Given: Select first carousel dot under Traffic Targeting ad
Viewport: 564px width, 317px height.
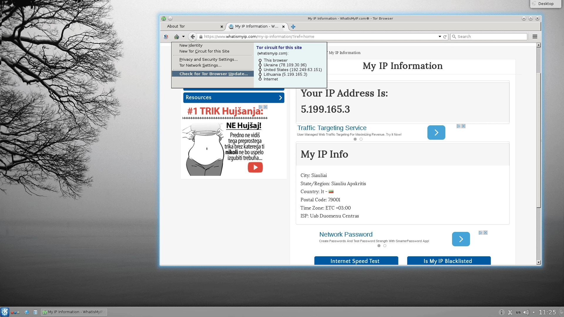Looking at the screenshot, I should [x=355, y=139].
